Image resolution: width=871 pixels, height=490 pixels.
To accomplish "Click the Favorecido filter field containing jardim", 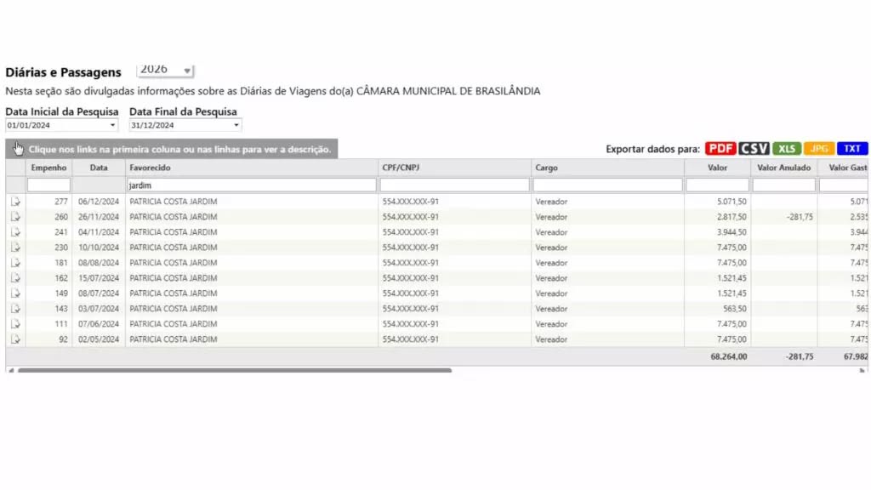I will [x=252, y=185].
